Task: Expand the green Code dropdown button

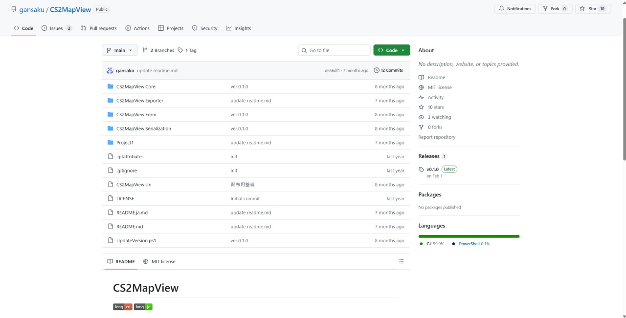Action: [x=392, y=50]
